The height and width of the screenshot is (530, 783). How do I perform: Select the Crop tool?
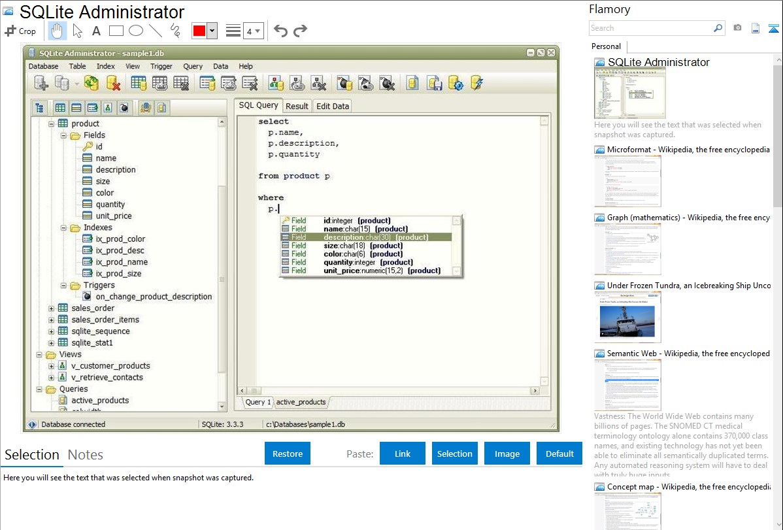(x=20, y=31)
